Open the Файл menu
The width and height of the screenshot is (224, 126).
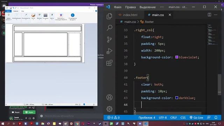[118, 7]
